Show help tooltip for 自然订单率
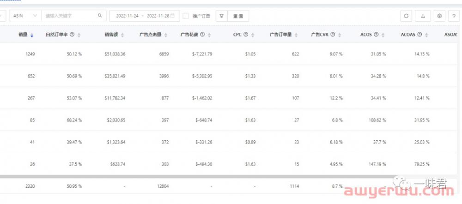This screenshot has width=462, height=204. pos(72,35)
